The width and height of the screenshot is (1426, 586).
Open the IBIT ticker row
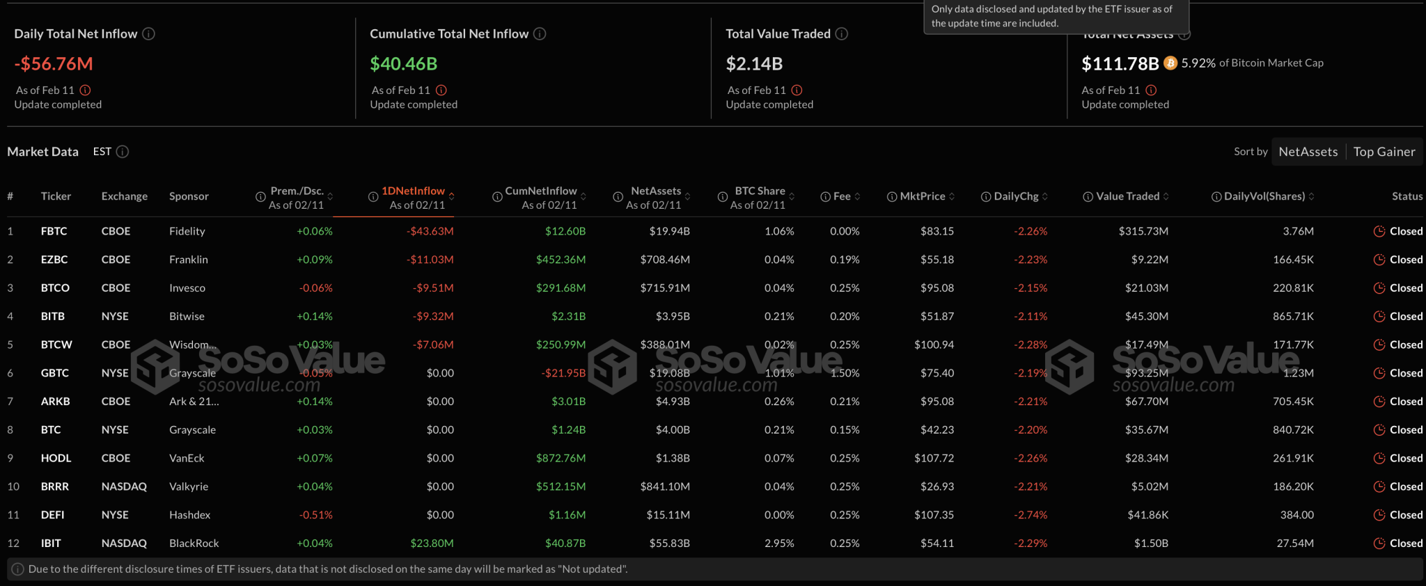(x=51, y=543)
